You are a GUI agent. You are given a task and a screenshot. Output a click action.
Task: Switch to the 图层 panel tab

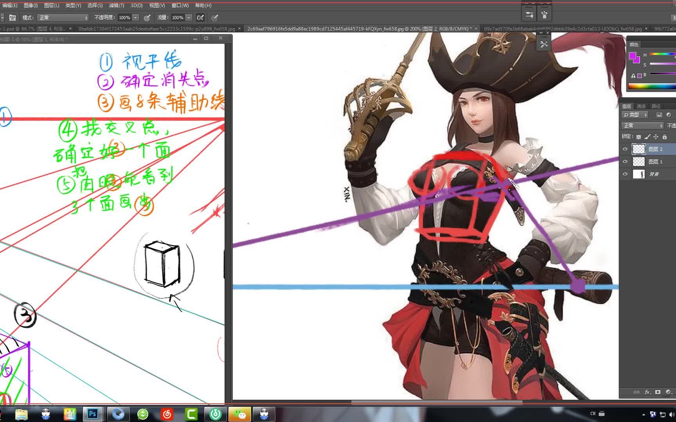point(627,106)
